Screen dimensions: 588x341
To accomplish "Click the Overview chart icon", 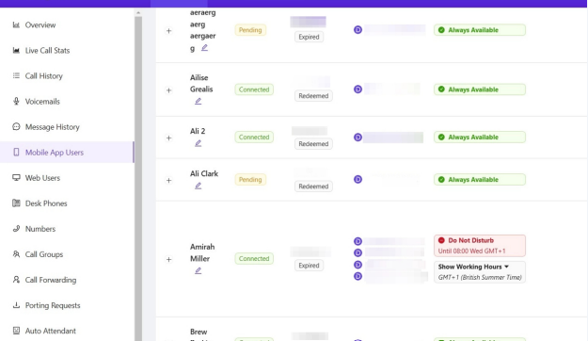I will point(16,24).
